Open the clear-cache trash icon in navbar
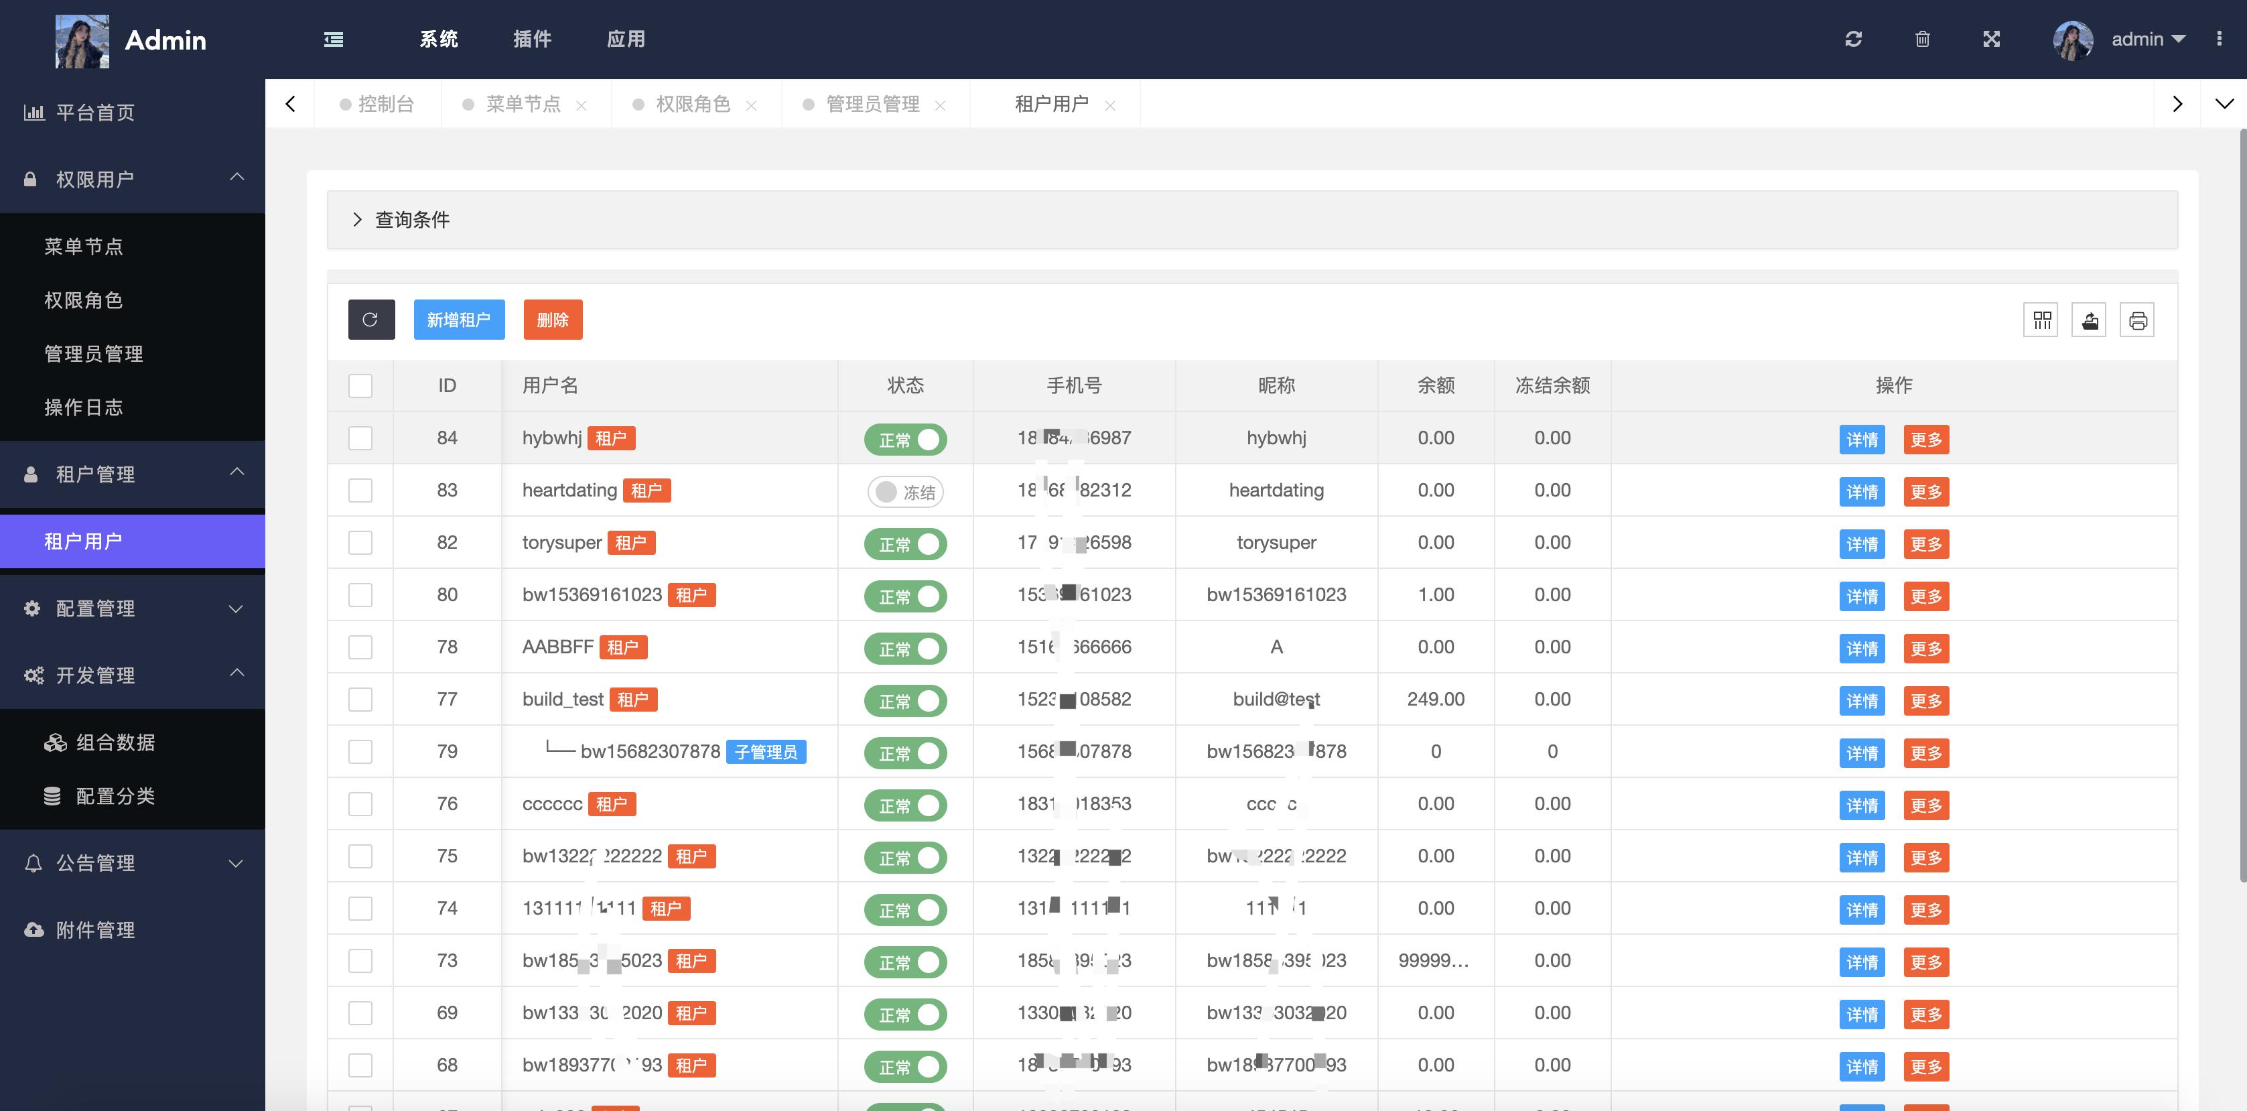 (1923, 40)
